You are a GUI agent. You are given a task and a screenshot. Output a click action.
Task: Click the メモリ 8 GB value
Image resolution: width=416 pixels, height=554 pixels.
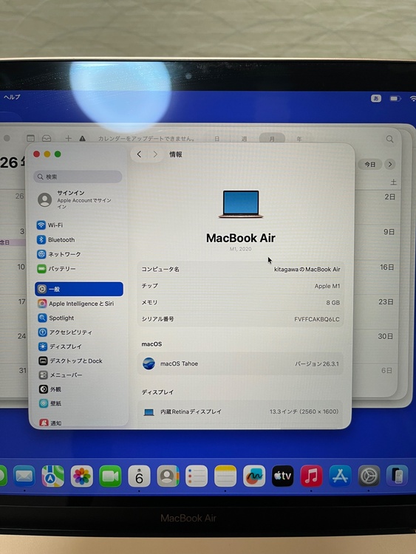click(x=333, y=303)
